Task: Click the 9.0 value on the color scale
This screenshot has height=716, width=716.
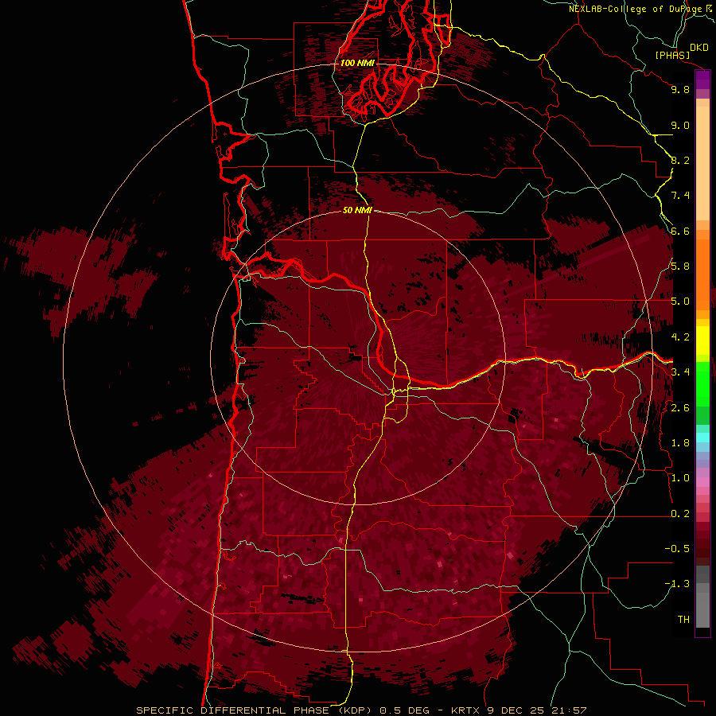Action: [x=680, y=125]
